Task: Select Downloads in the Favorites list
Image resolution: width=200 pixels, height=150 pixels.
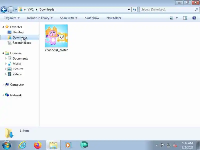Action: 20,37
